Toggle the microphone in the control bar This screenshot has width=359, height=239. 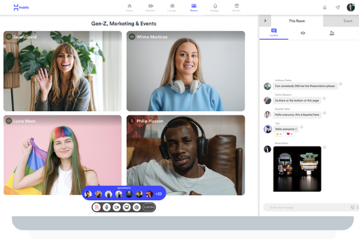click(107, 207)
